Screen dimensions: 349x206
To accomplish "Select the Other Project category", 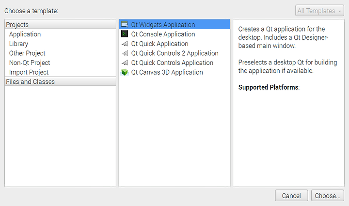I will click(x=27, y=53).
